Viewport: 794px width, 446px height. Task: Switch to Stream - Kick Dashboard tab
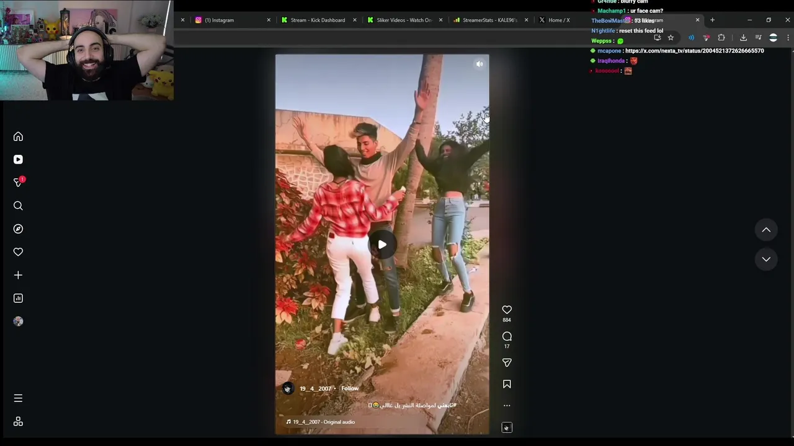318,20
